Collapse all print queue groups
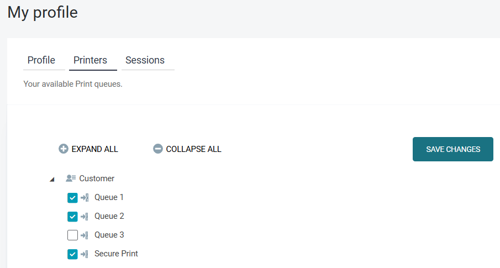 [x=193, y=149]
